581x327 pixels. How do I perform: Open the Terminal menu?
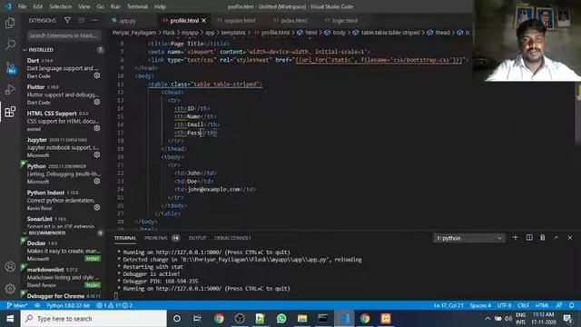(x=137, y=6)
